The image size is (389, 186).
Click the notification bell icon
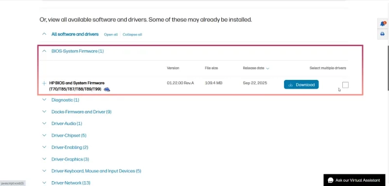click(x=383, y=24)
